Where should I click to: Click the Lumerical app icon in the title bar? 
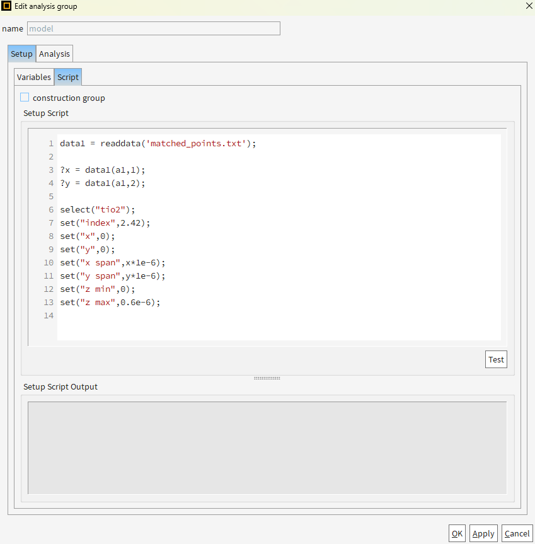(x=6, y=6)
